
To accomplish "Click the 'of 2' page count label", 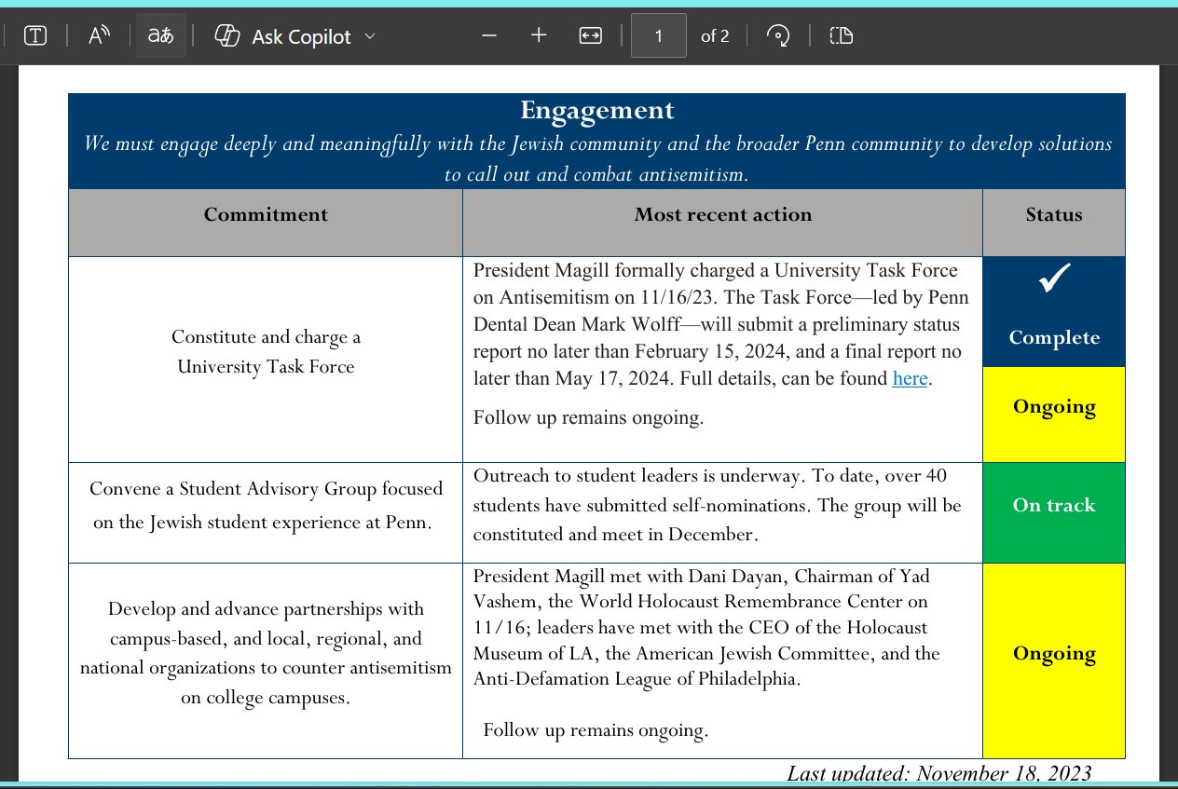I will 715,36.
